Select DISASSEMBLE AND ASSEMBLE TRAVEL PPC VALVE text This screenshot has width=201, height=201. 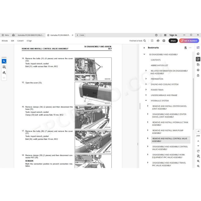tap(169, 164)
